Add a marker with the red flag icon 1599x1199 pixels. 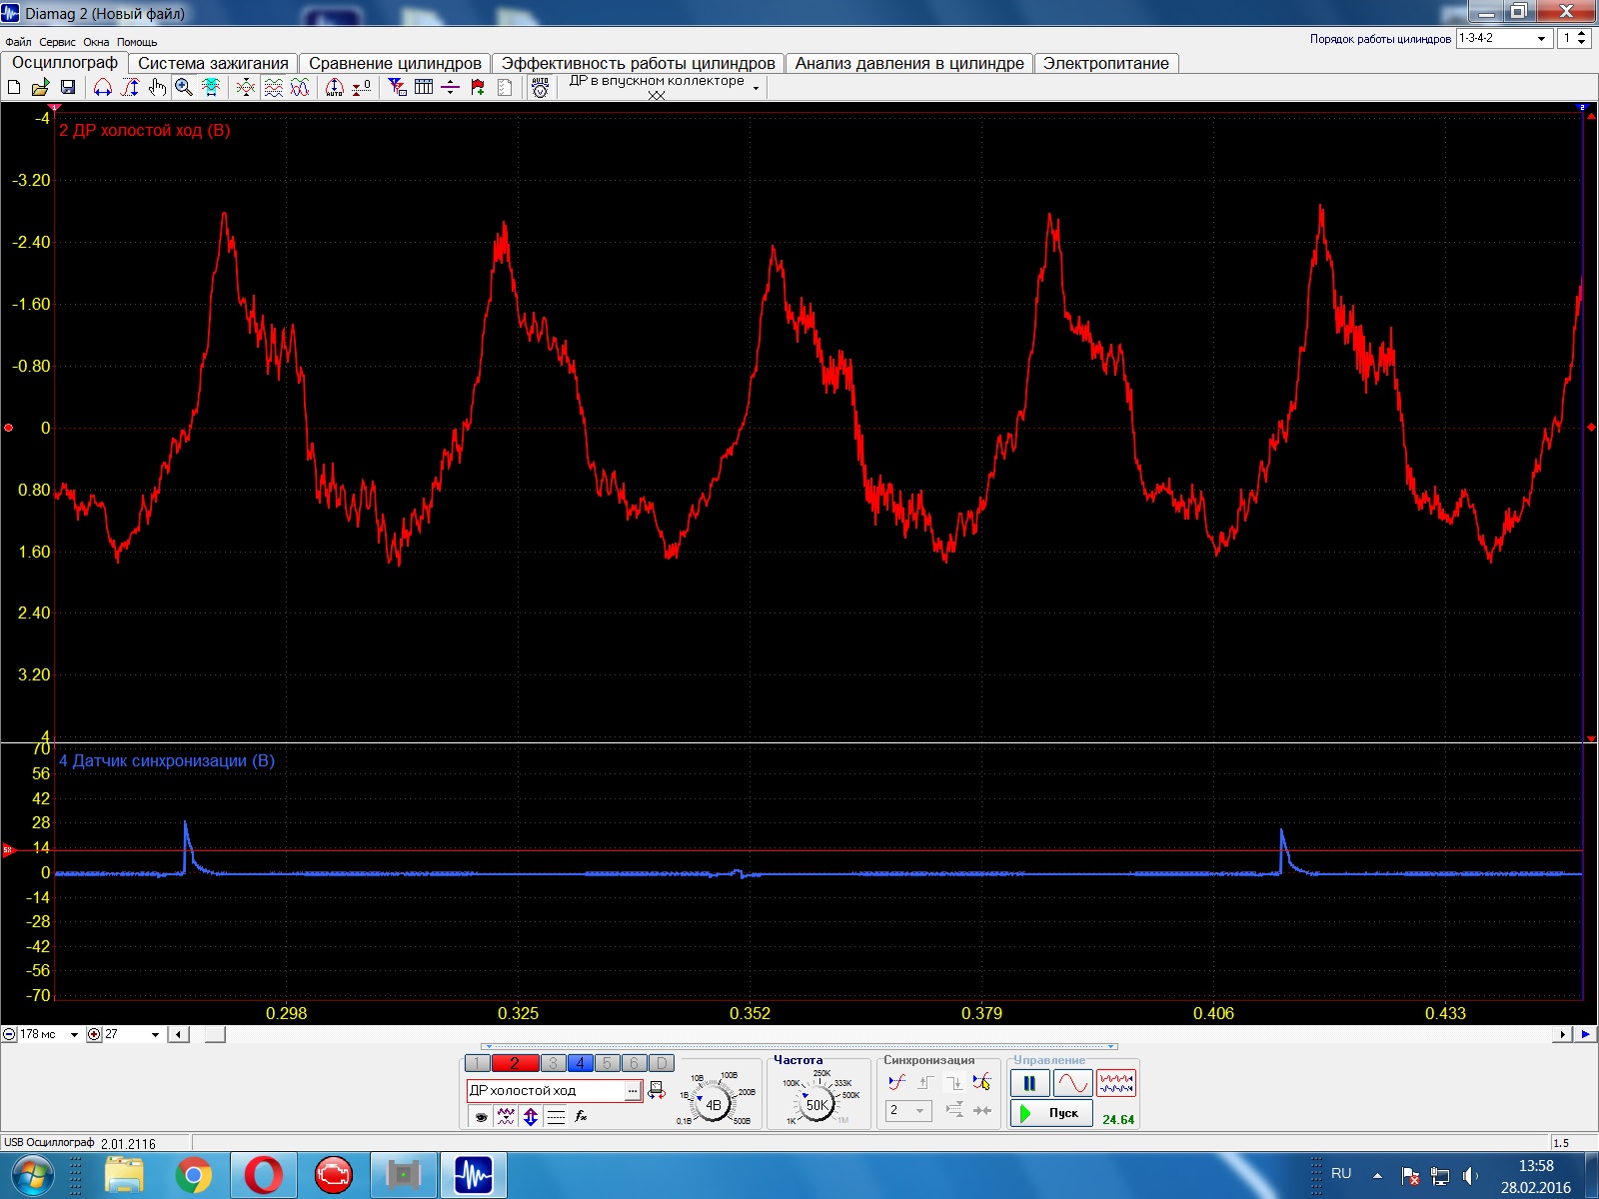[x=478, y=88]
